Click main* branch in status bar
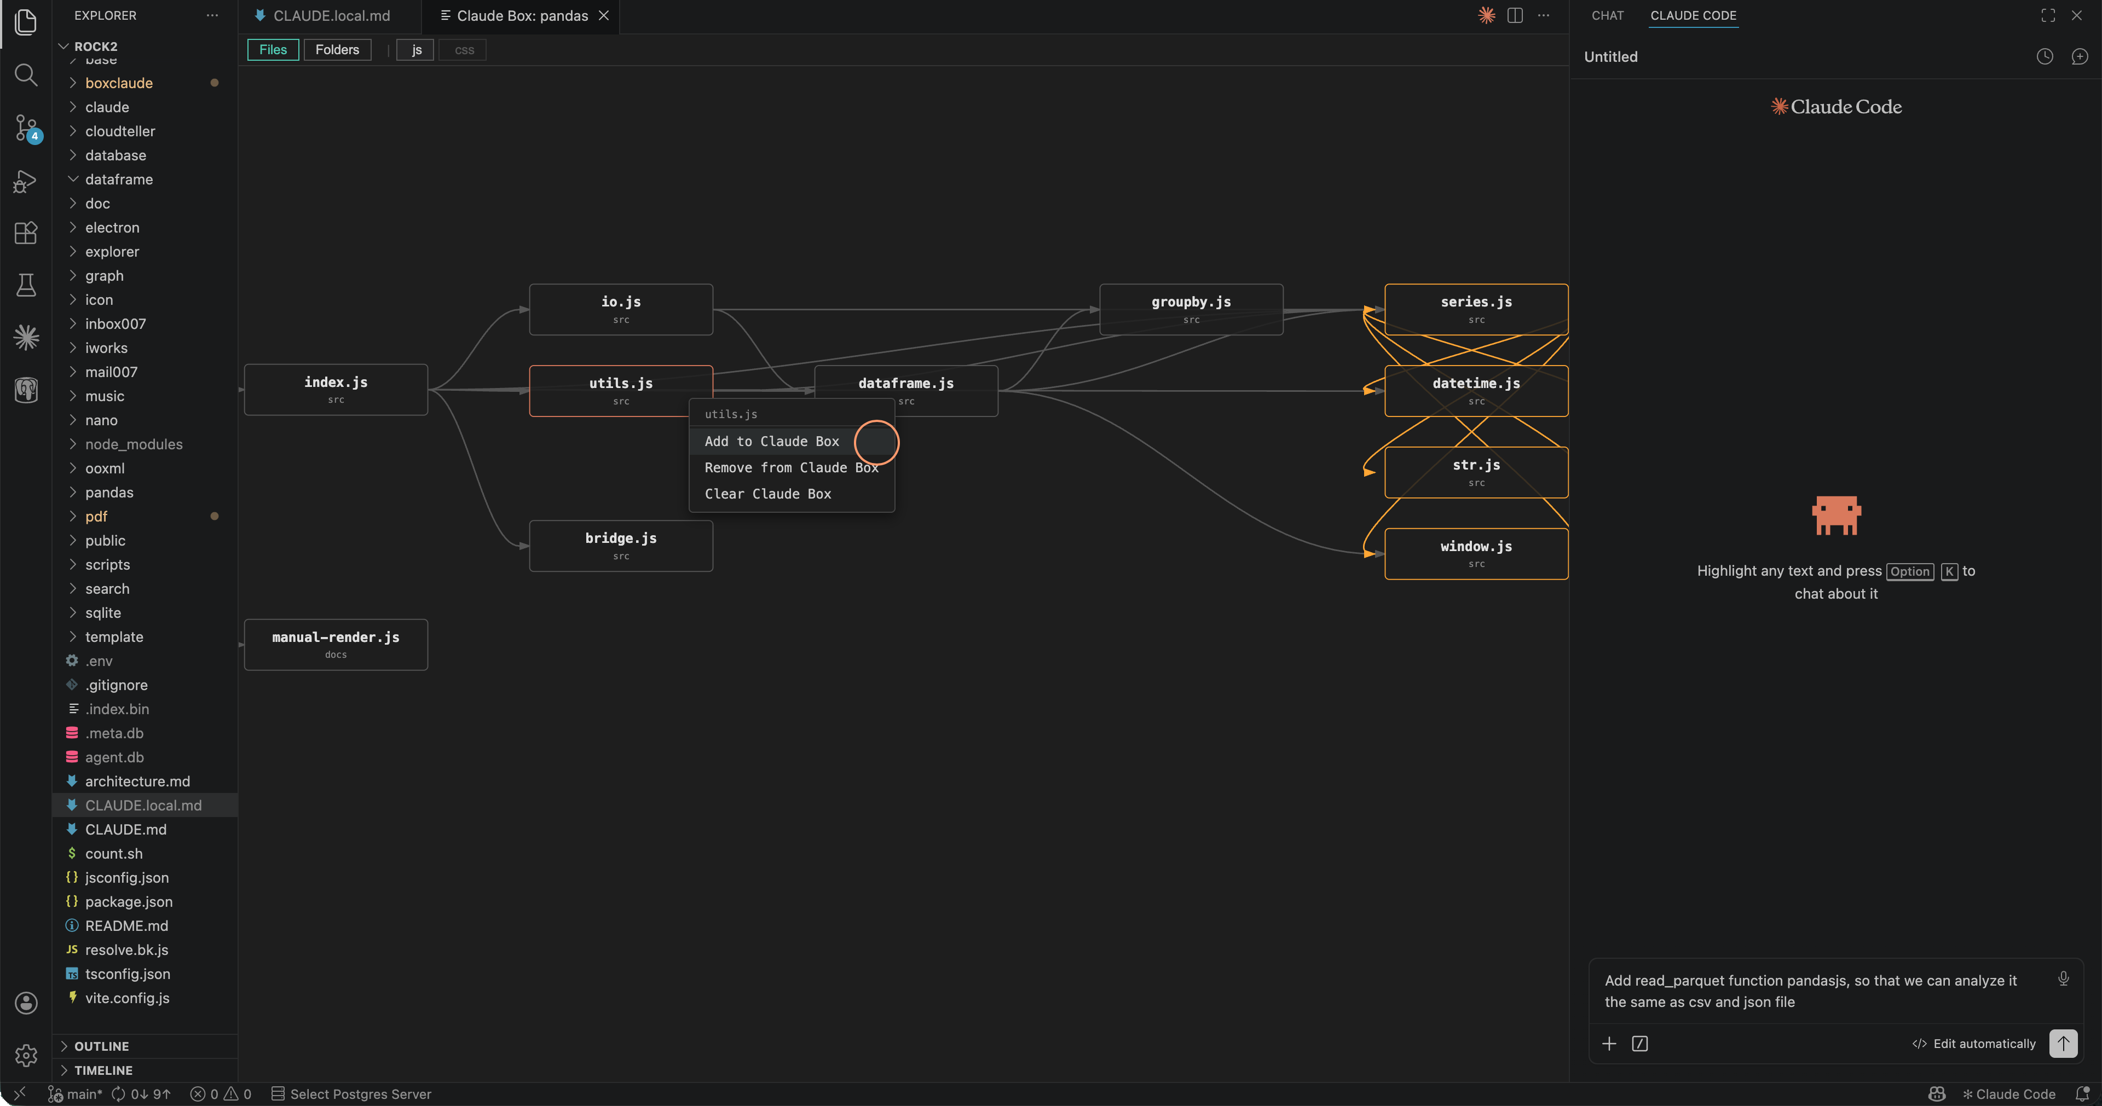Image resolution: width=2102 pixels, height=1106 pixels. 75,1094
